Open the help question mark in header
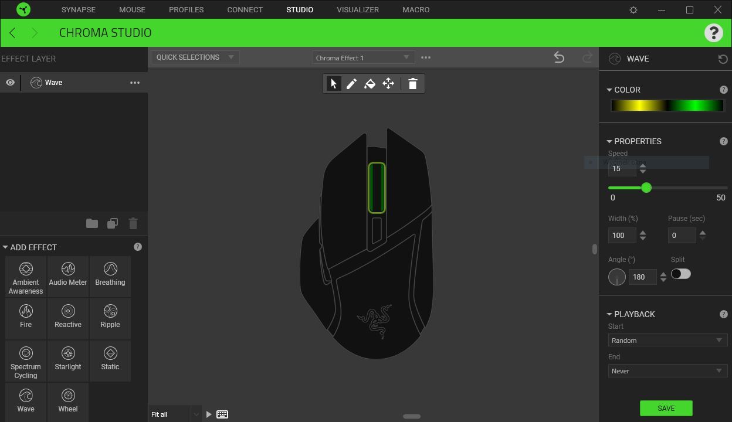The width and height of the screenshot is (732, 422). tap(713, 33)
